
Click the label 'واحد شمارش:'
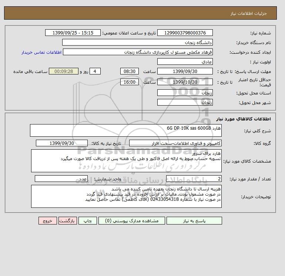point(107,179)
